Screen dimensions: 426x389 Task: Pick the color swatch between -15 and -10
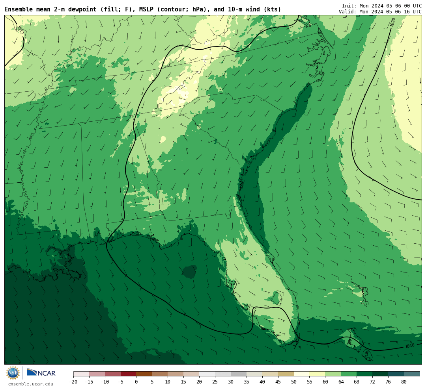coord(97,374)
